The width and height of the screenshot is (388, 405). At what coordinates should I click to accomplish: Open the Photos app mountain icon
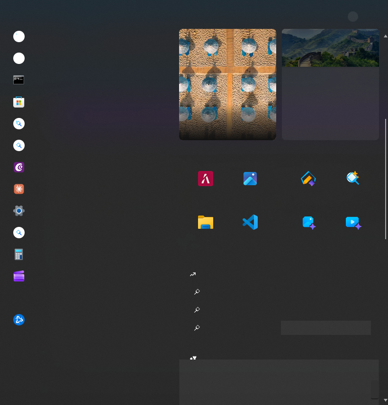pos(250,179)
